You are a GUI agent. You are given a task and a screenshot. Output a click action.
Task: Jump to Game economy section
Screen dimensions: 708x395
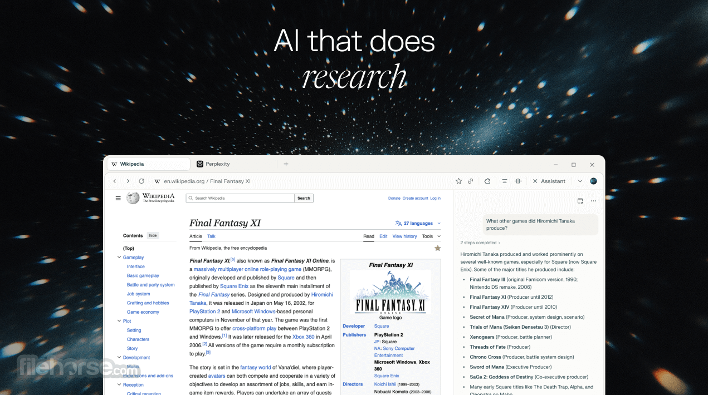tap(143, 312)
